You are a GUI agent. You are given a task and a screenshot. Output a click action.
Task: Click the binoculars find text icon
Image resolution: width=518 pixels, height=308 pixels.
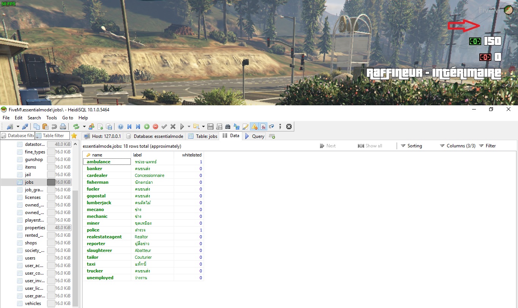[228, 127]
